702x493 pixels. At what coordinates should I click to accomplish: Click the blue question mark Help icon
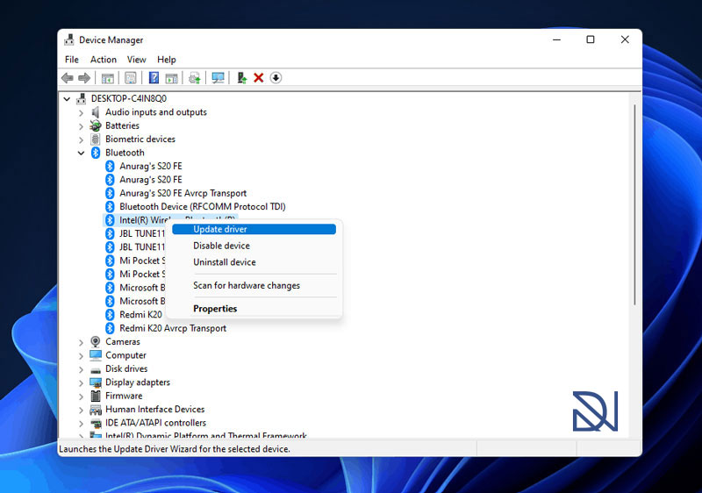[154, 78]
